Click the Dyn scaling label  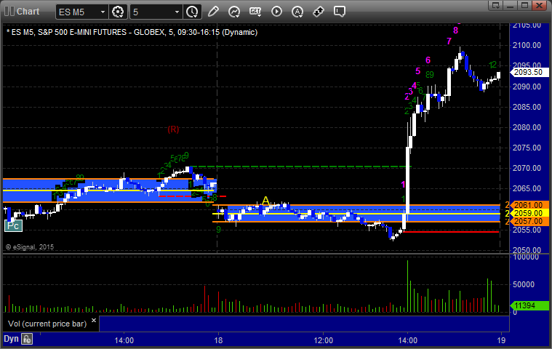[11, 339]
